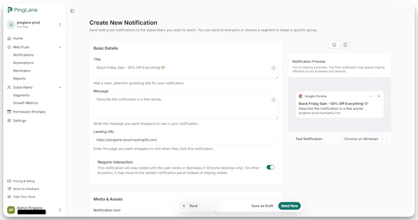
Task: Toggle the Require Interaction switch
Action: [270, 167]
